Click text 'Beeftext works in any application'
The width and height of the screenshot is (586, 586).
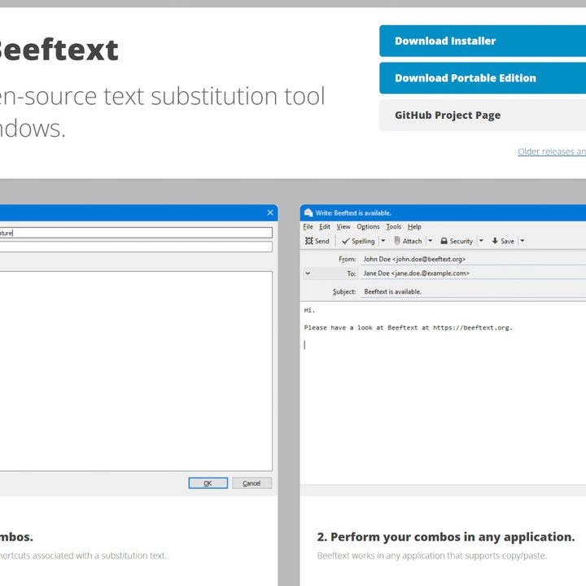[x=431, y=556]
